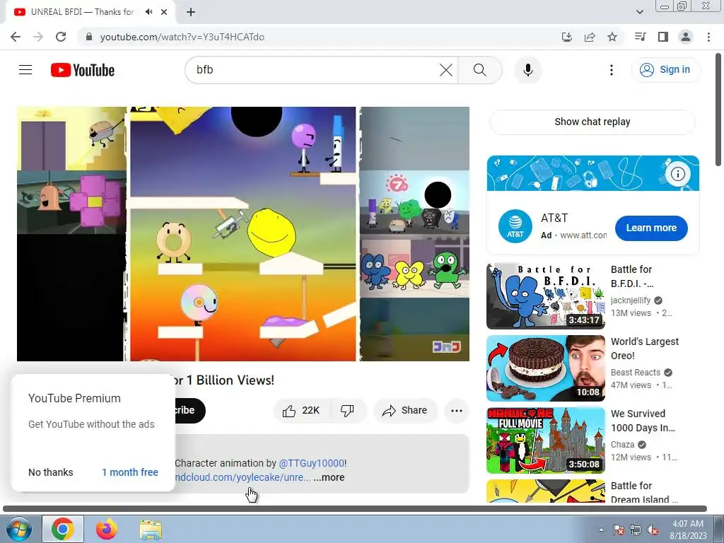This screenshot has width=724, height=543.
Task: Open the YouTube hamburger guide menu
Action: tap(25, 70)
